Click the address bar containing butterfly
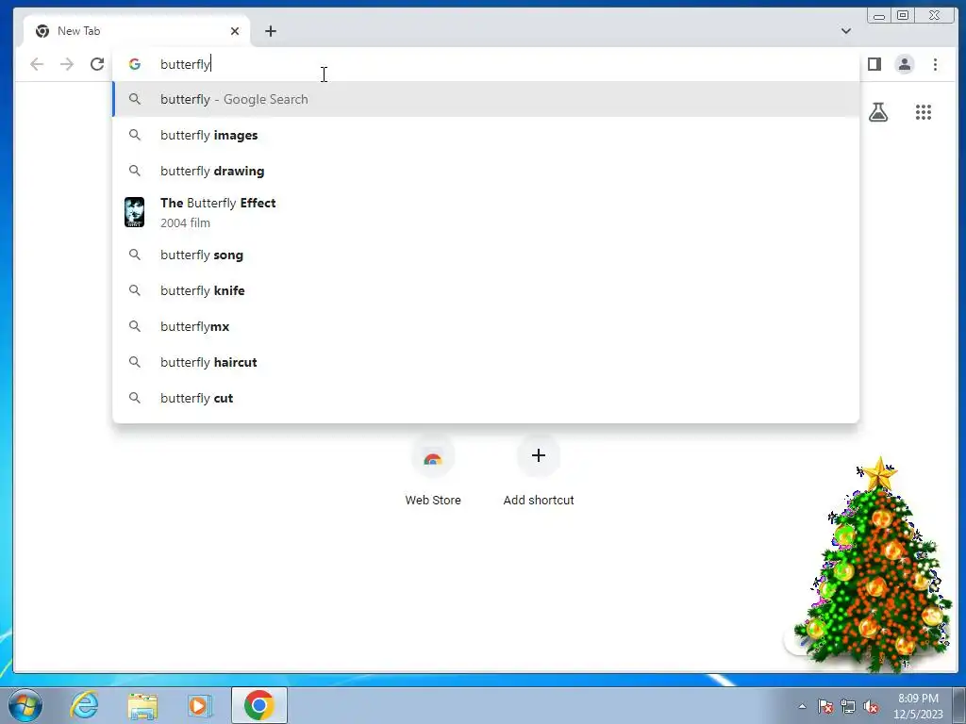 486,64
